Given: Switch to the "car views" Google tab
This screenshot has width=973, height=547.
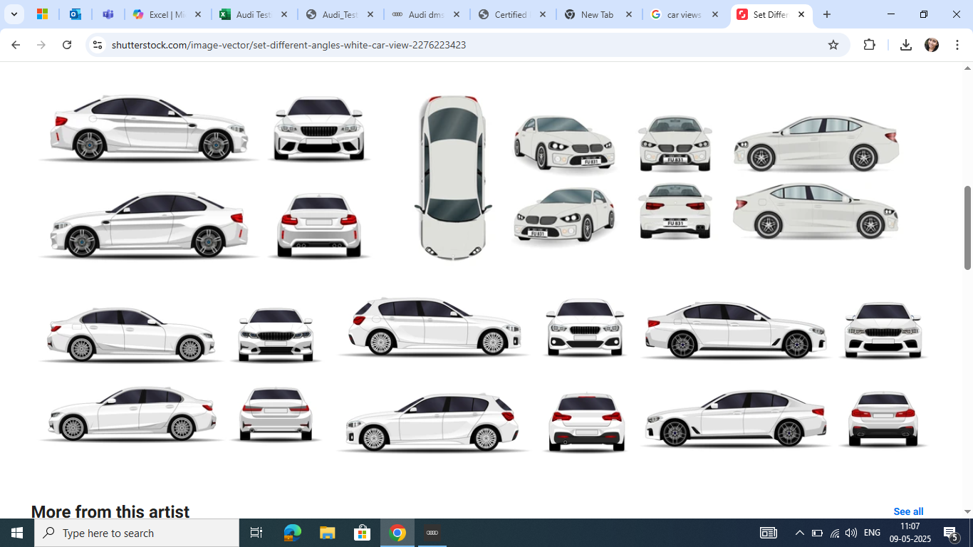Looking at the screenshot, I should 683,14.
